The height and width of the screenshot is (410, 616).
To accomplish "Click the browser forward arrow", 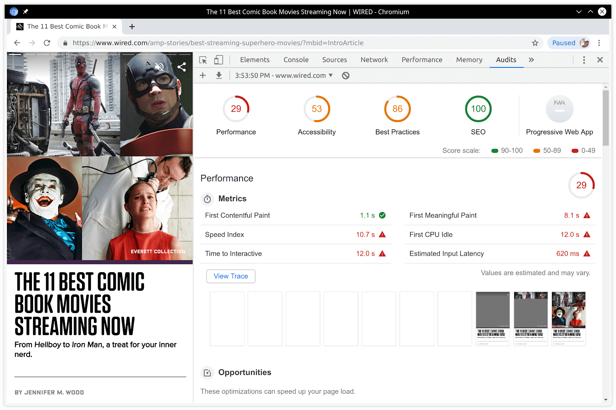I will point(32,43).
